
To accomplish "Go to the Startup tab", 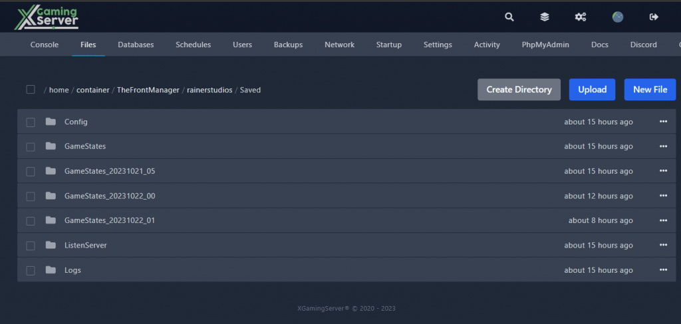I will [388, 45].
